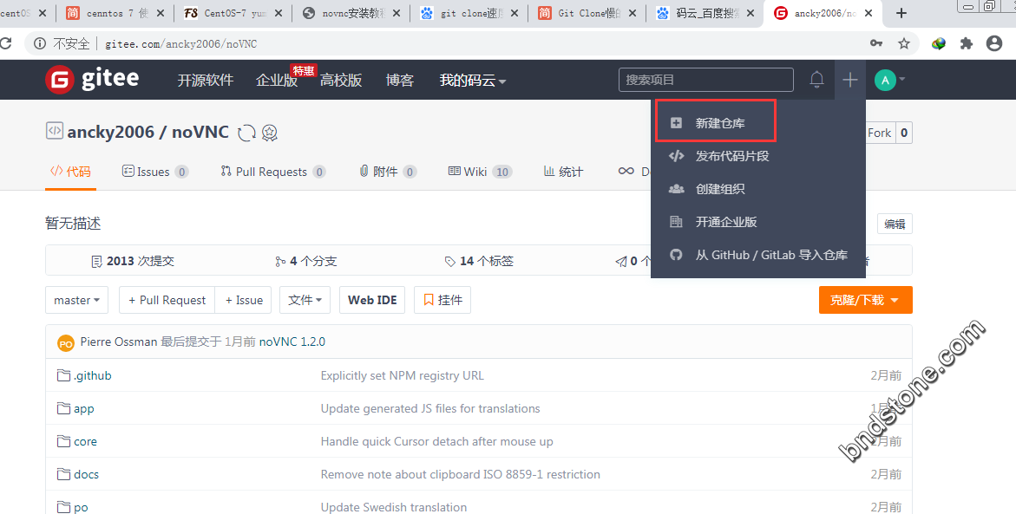This screenshot has height=514, width=1016.
Task: Click the badge icon beside repo name
Action: pos(270,133)
